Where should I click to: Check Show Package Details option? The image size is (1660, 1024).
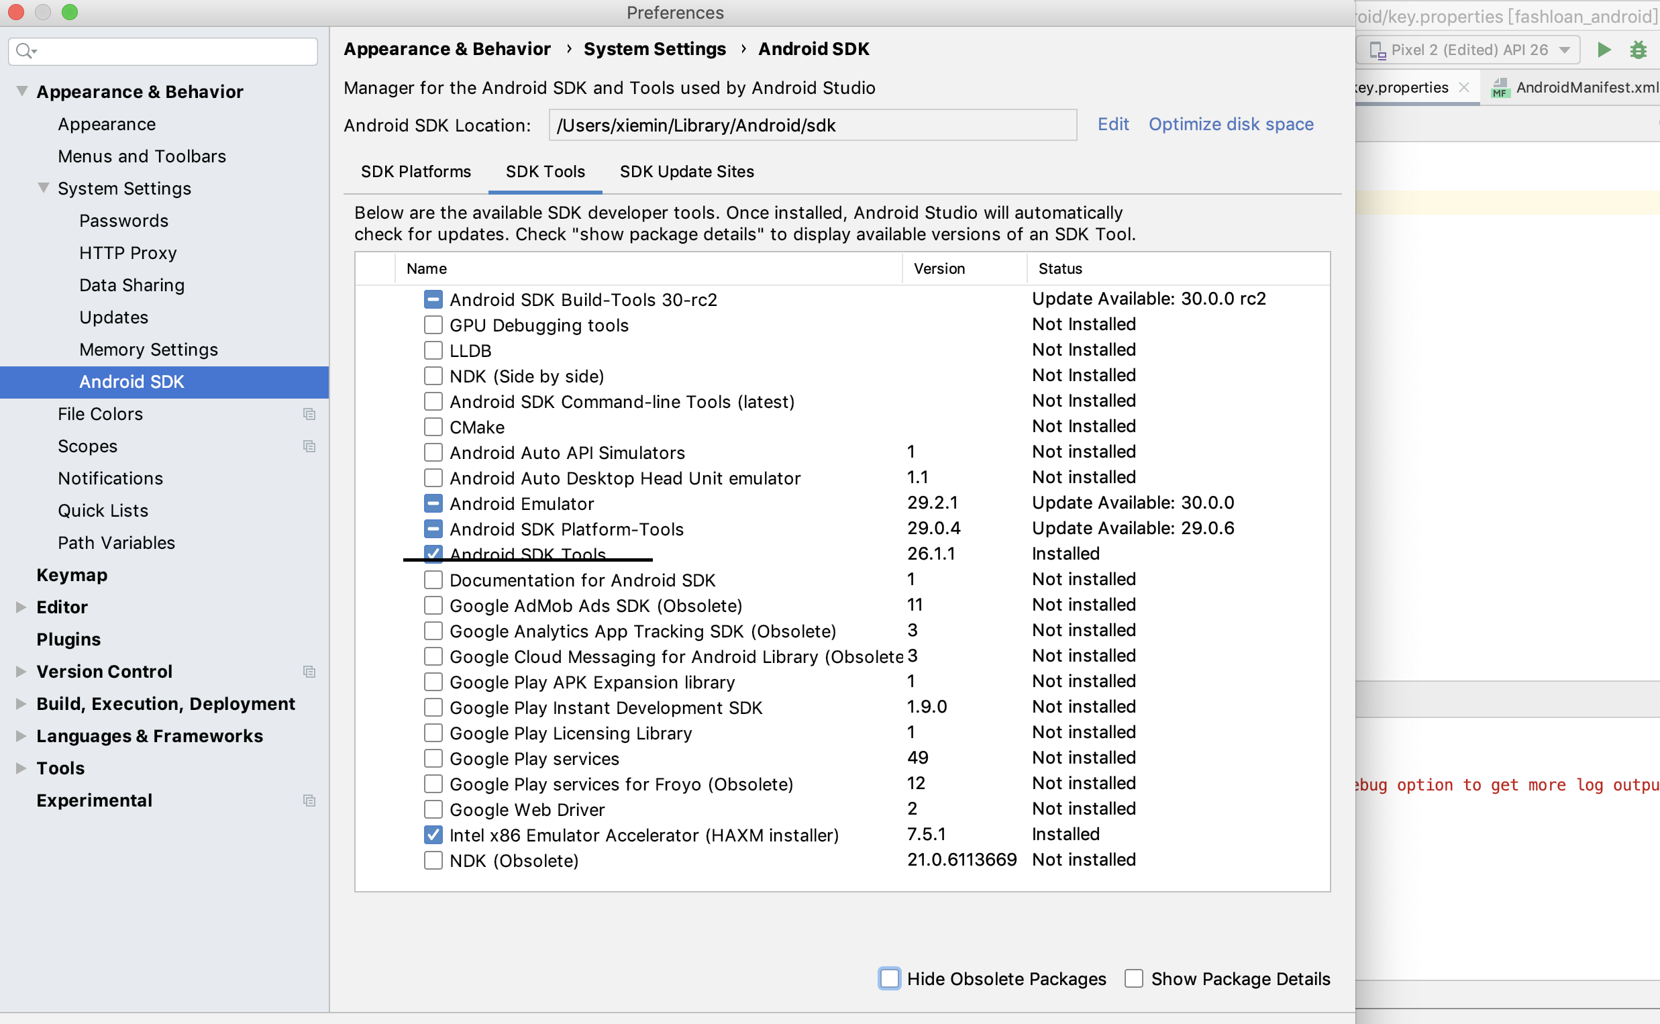tap(1133, 978)
